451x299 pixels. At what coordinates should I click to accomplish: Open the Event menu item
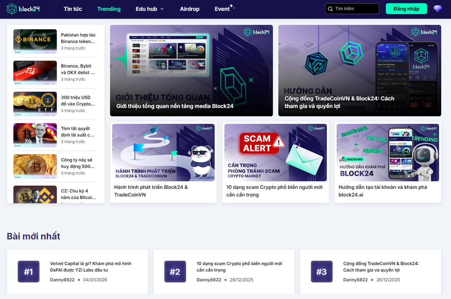point(222,9)
